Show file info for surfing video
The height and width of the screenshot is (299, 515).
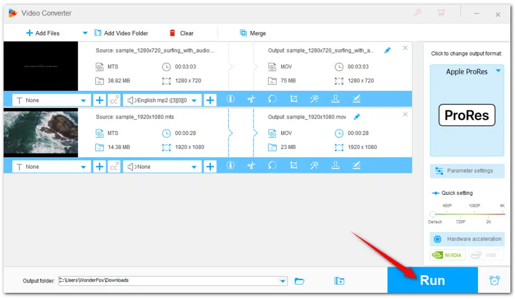231,99
